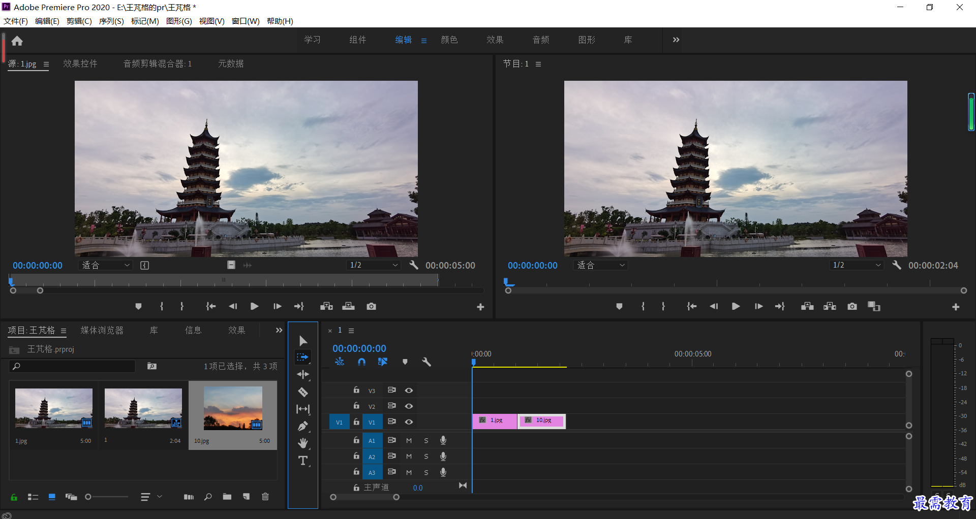
Task: Export frame from source monitor
Action: 372,306
